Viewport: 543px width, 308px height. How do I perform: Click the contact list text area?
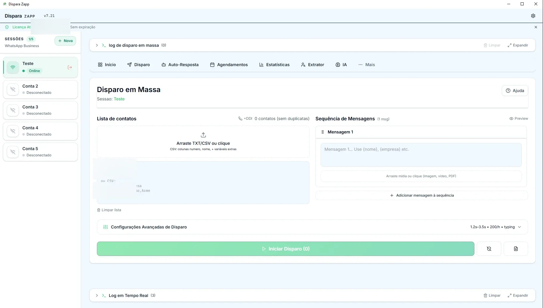(203, 183)
